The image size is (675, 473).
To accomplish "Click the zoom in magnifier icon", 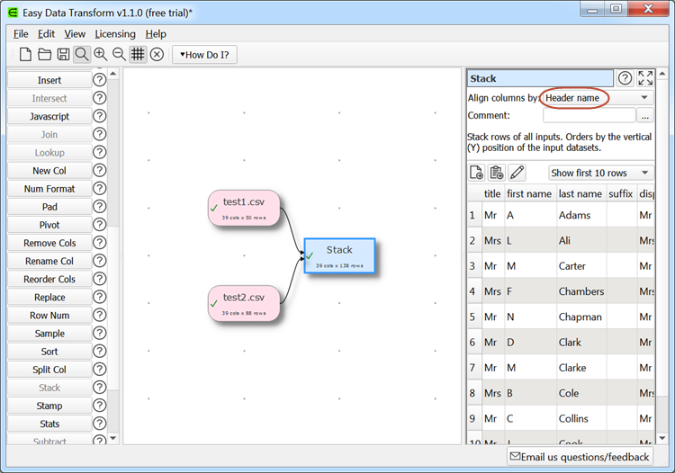I will 101,55.
